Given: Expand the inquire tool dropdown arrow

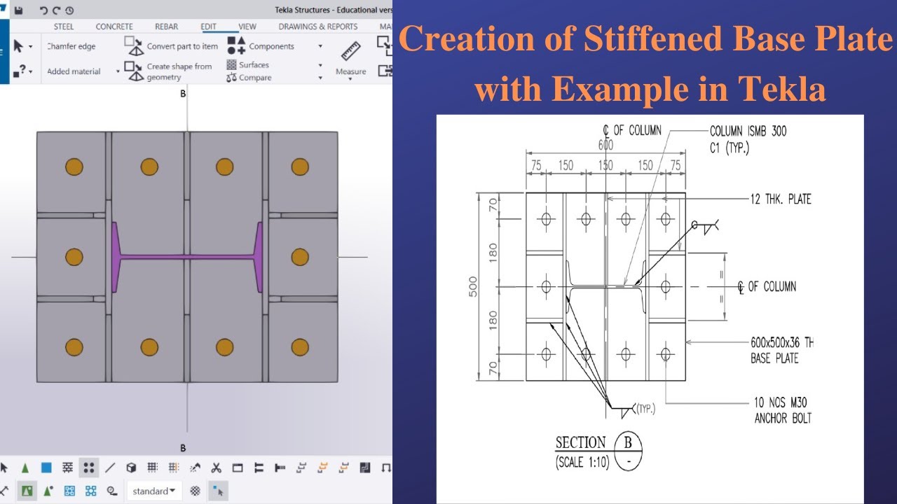Looking at the screenshot, I should tap(32, 71).
